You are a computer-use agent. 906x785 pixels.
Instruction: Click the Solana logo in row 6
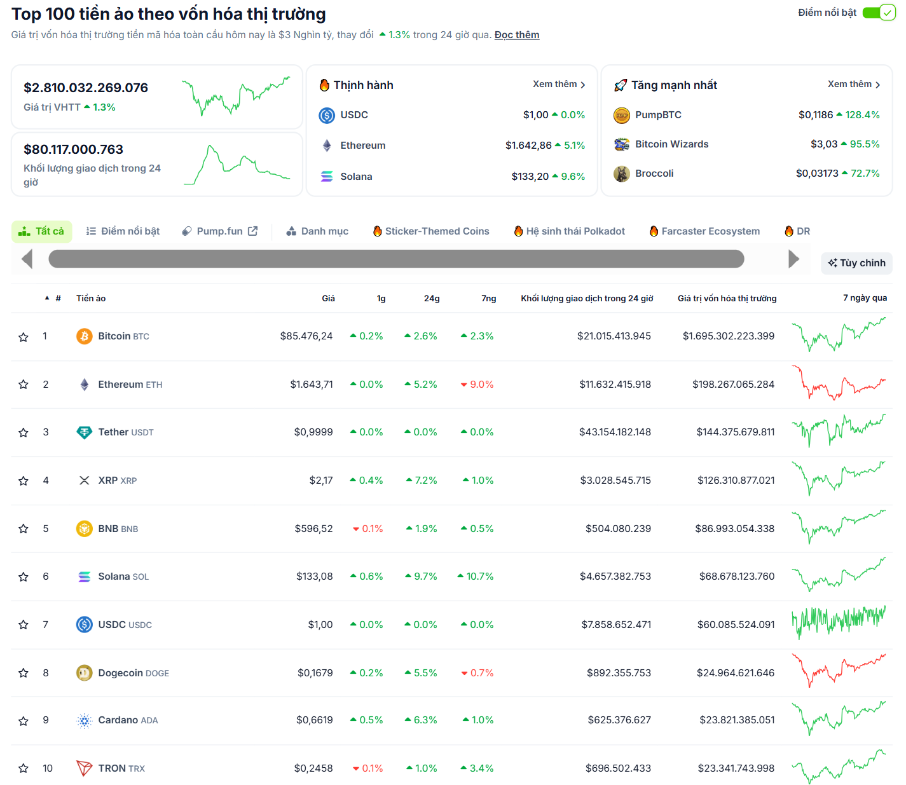point(84,577)
